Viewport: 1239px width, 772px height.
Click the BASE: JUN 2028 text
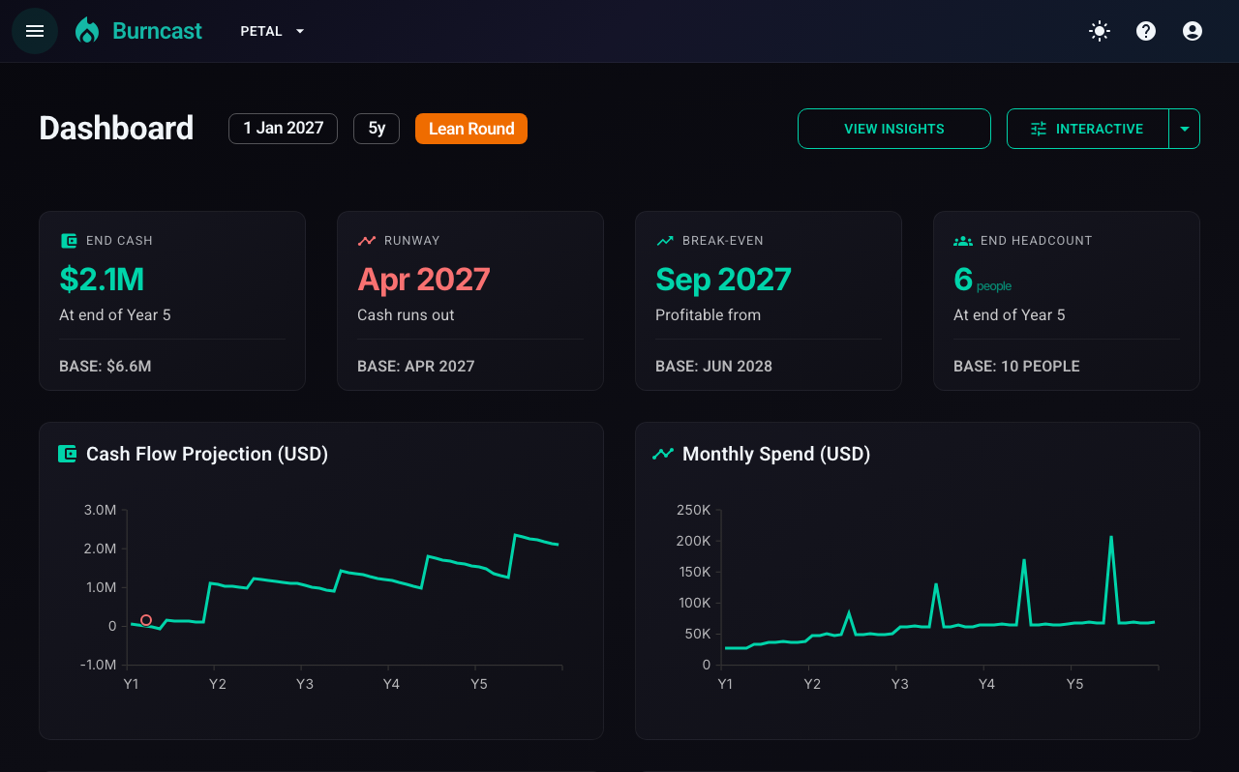pos(713,367)
